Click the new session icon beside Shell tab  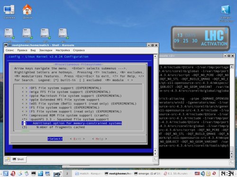pyautogui.click(x=8, y=160)
